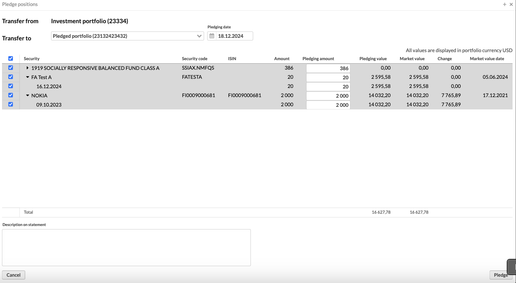516x283 pixels.
Task: Click the Change column header
Action: (x=445, y=59)
